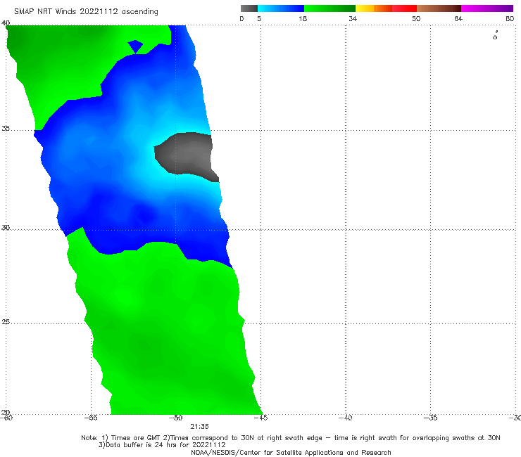Click the note '3)Data buffer is 24 hrs for 20221112'
521x457 pixels.
pos(162,445)
